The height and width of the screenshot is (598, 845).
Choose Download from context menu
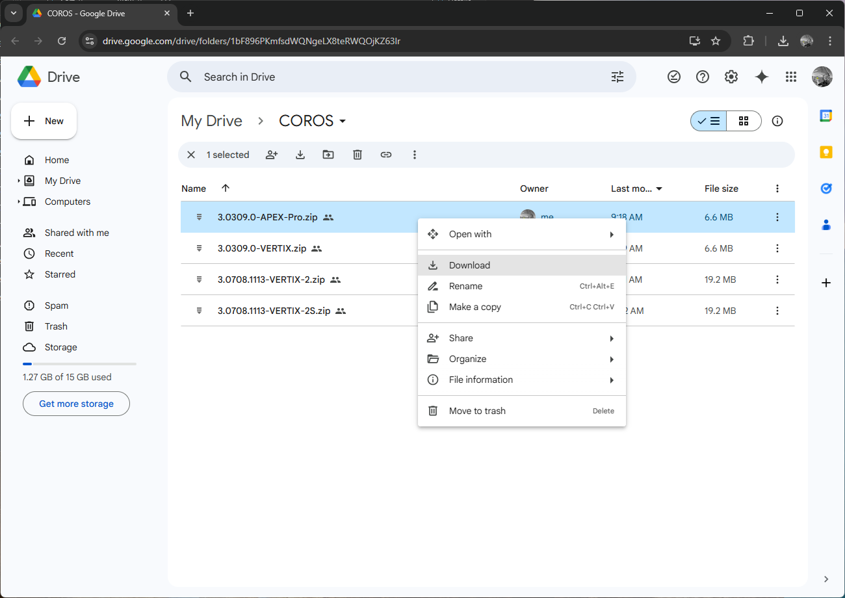[521, 265]
